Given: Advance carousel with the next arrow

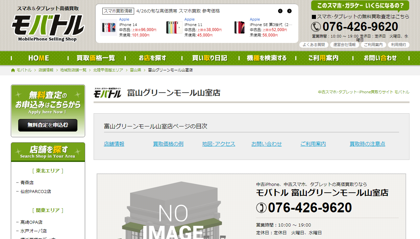Looking at the screenshot, I should 289,11.
